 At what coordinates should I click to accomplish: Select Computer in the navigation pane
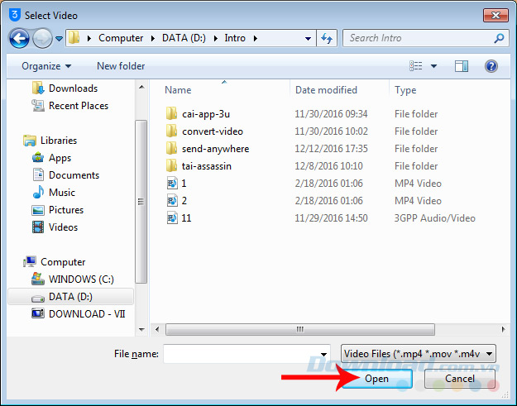point(63,262)
